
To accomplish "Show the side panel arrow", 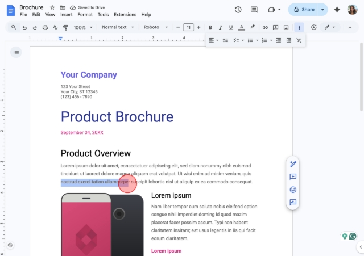I will [x=361, y=247].
